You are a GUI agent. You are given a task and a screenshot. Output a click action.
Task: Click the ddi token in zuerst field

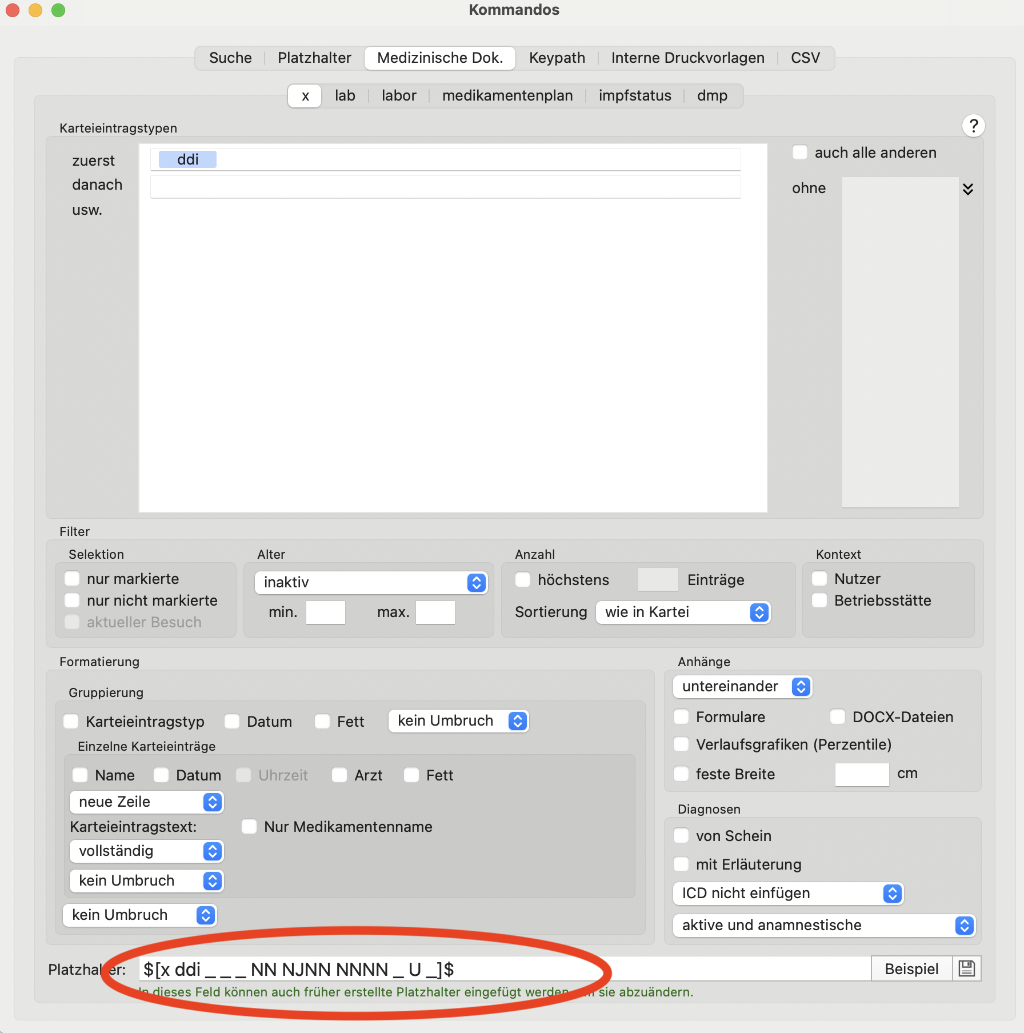187,159
